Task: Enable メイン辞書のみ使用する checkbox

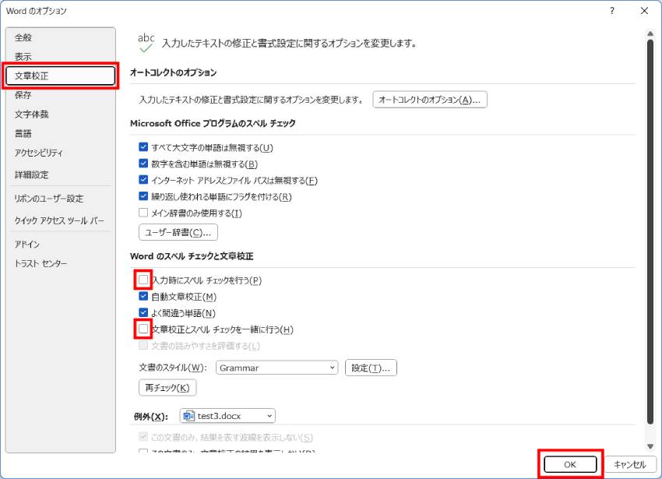Action: coord(143,213)
